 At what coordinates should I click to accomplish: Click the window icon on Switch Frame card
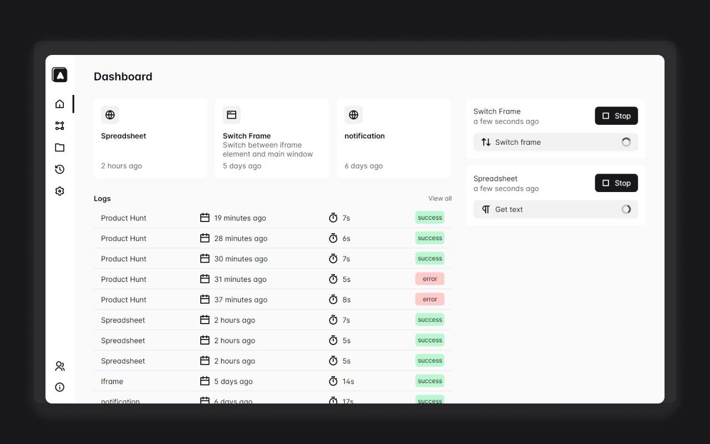232,115
